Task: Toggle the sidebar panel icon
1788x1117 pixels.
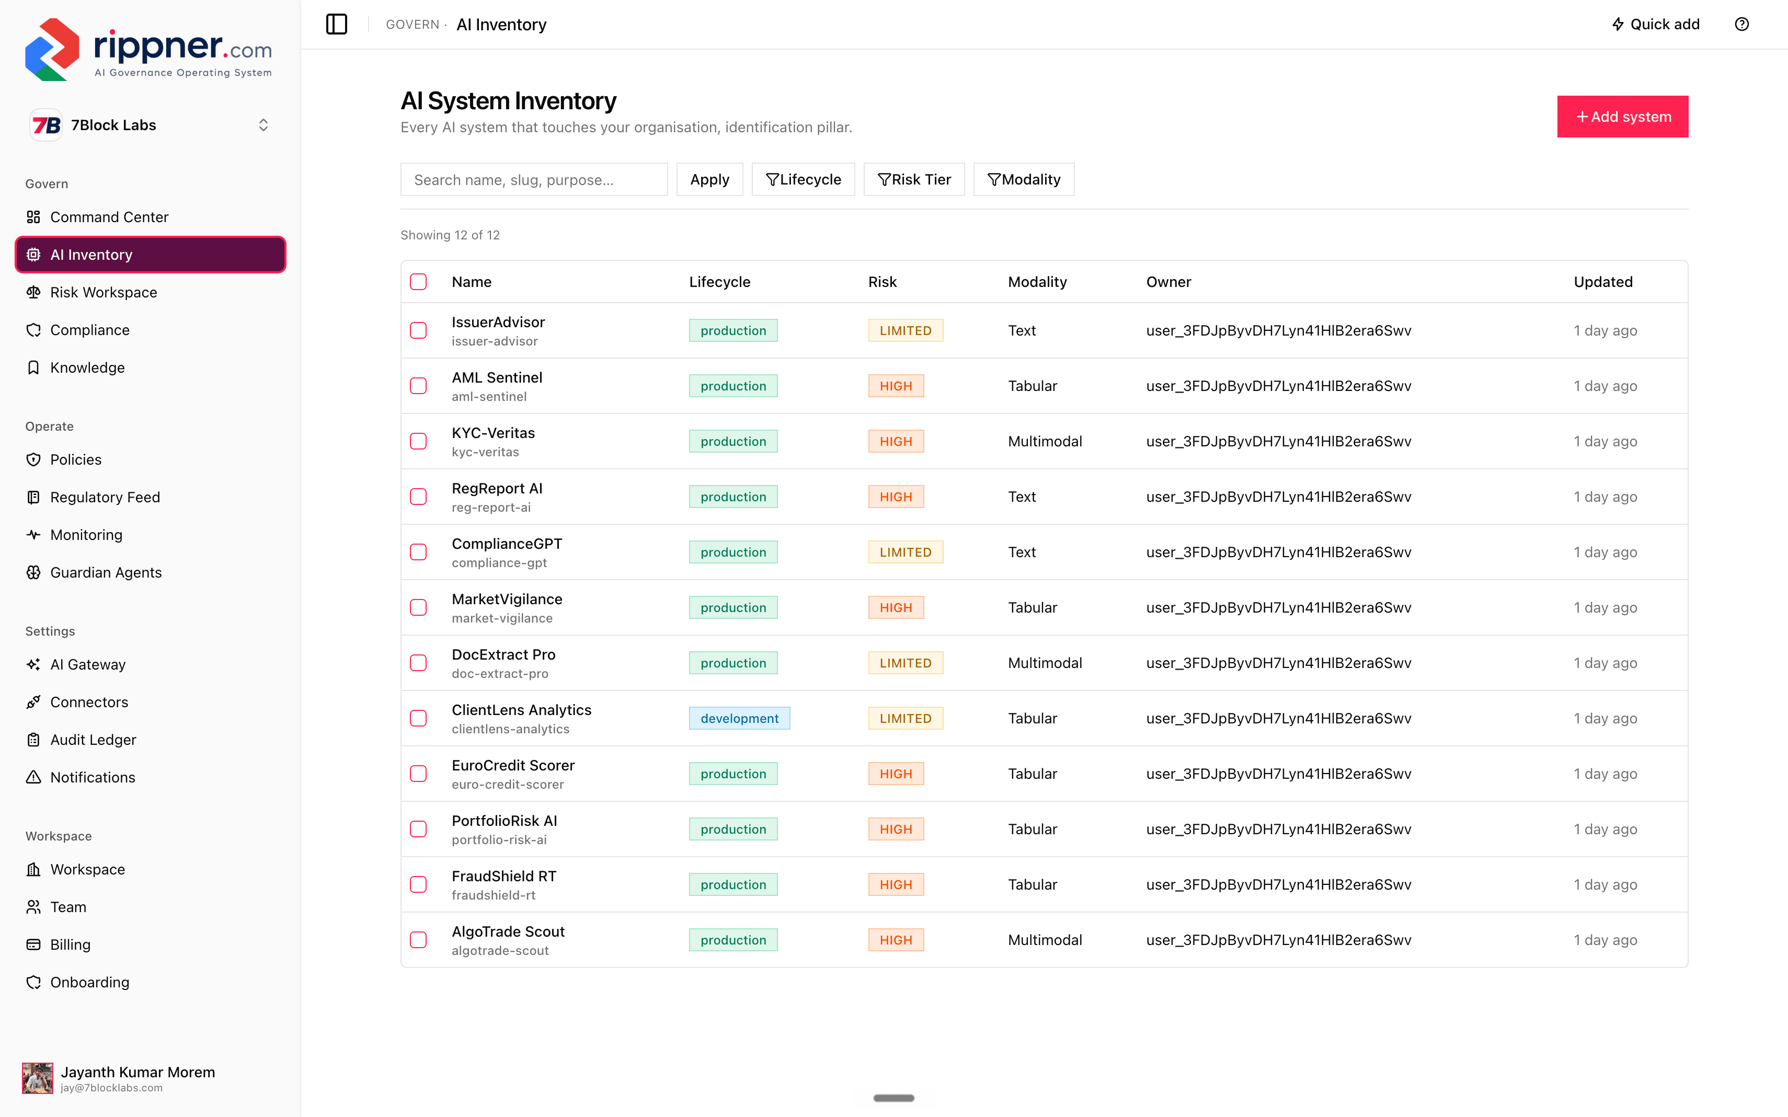Action: coord(336,25)
